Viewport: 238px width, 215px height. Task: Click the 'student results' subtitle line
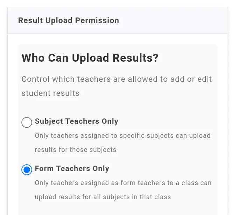click(50, 93)
